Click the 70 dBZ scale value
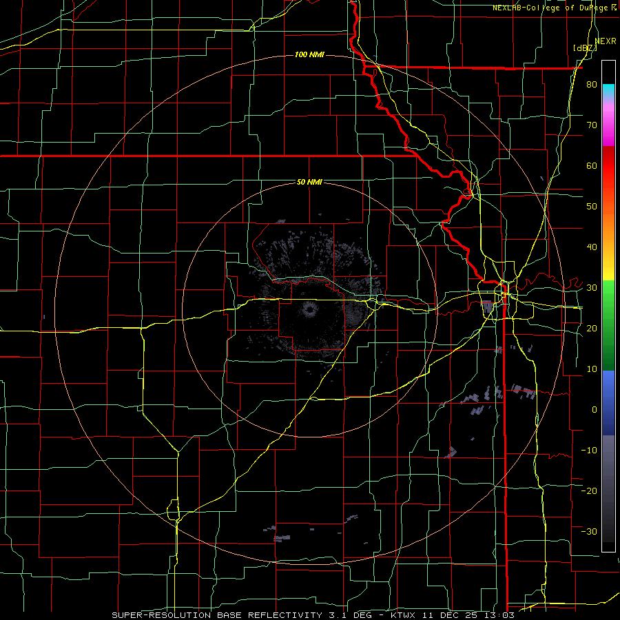The width and height of the screenshot is (620, 620). point(592,125)
